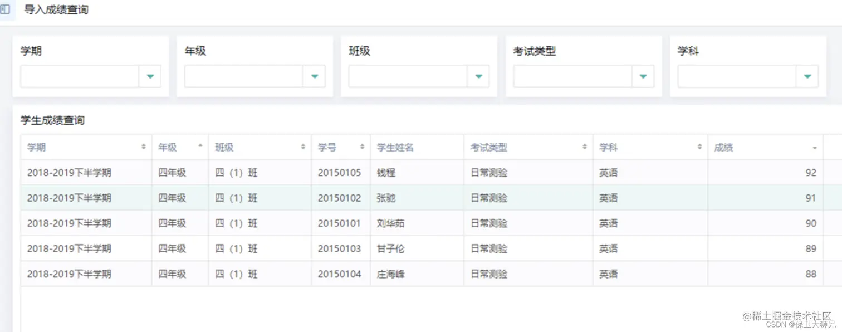842x332 pixels.
Task: Click inside the 学科 filter input box
Action: click(737, 76)
